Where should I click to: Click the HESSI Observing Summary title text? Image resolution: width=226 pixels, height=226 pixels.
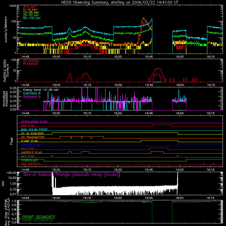click(x=120, y=2)
